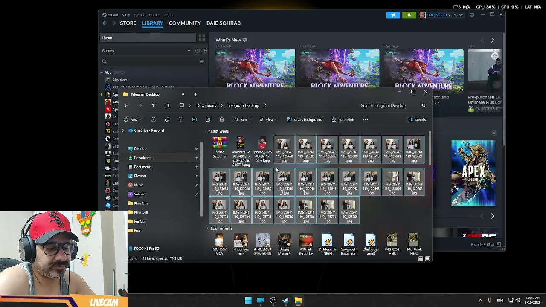Image resolution: width=546 pixels, height=307 pixels.
Task: Click the volume icon in system tray
Action: (518, 301)
